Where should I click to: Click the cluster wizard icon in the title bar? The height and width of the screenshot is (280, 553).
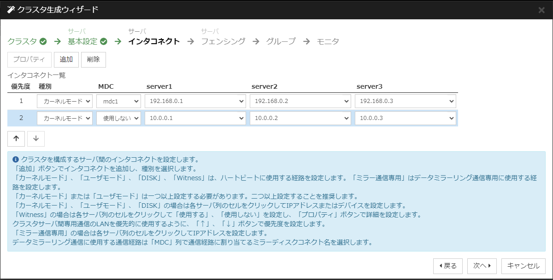pos(10,8)
